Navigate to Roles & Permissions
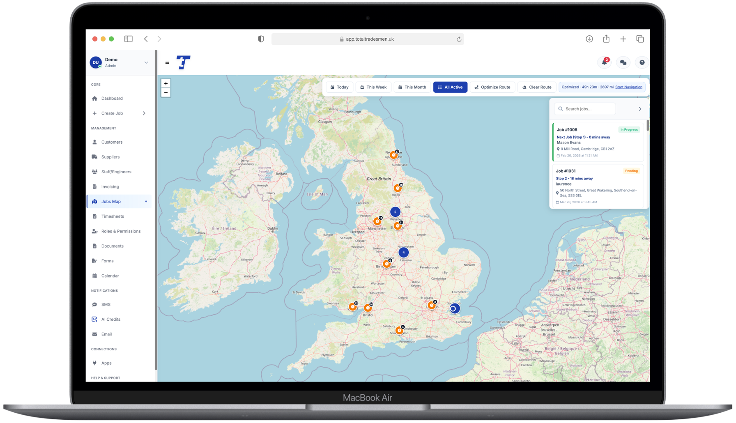The image size is (736, 423). pos(121,231)
